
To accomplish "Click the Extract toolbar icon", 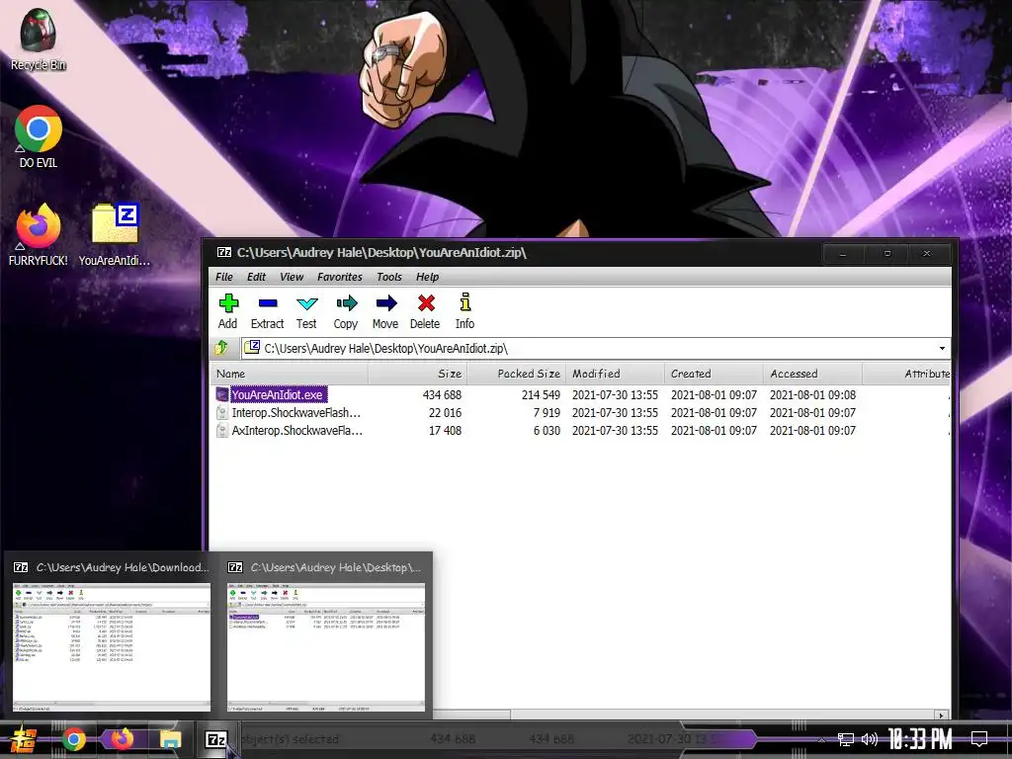I will tap(268, 303).
